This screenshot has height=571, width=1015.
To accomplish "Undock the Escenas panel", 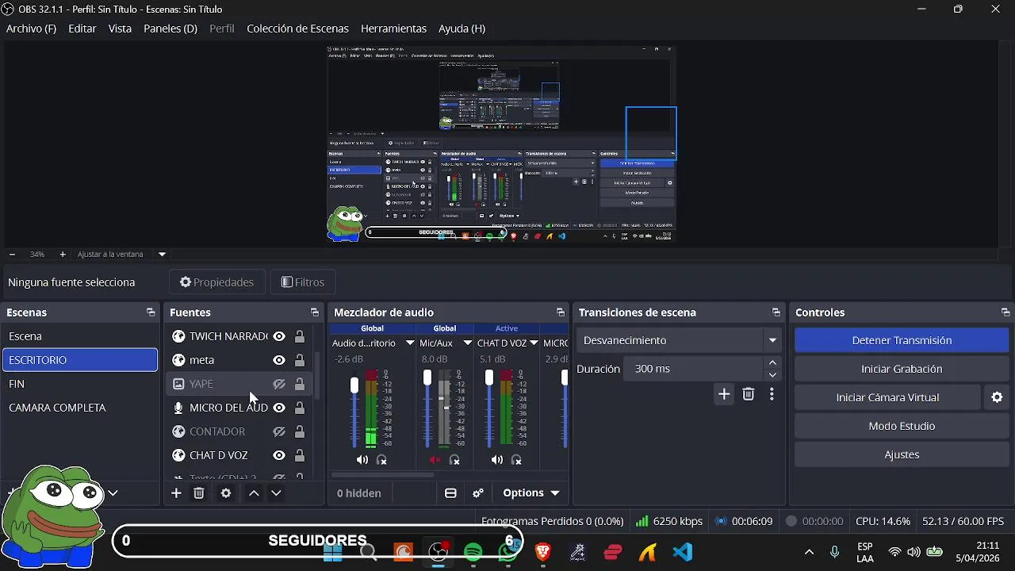I will [x=151, y=312].
